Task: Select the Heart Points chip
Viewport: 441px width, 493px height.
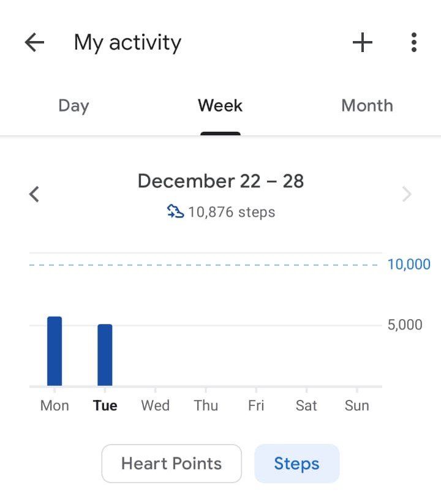Action: click(x=171, y=464)
